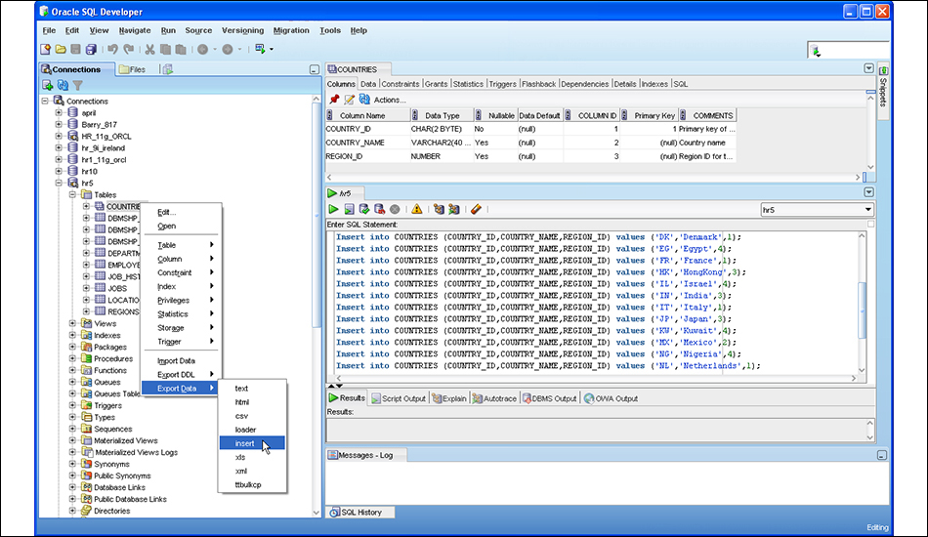Open the DBMS Output tab

549,398
